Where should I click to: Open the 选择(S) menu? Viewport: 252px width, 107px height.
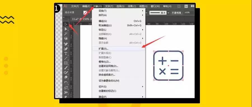(120, 6)
